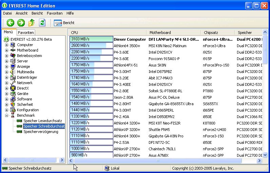This screenshot has height=173, width=270.
Task: Select Speicherverzögerung benchmark label
Action: click(41, 132)
